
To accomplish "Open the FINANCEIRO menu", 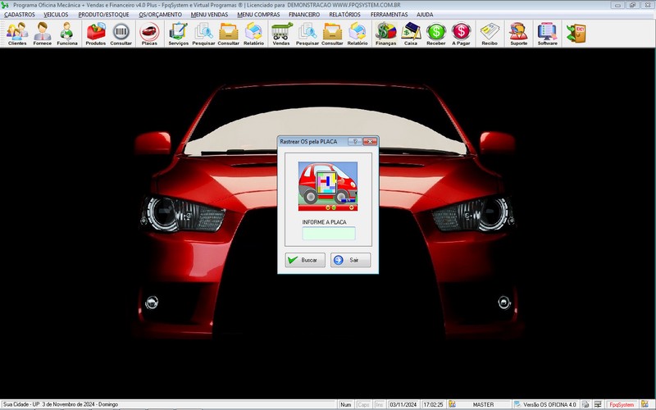I will pos(304,15).
